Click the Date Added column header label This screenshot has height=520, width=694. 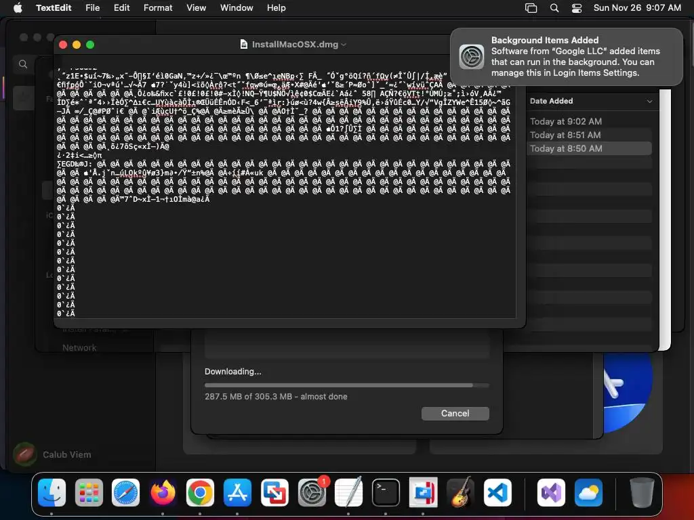click(551, 102)
